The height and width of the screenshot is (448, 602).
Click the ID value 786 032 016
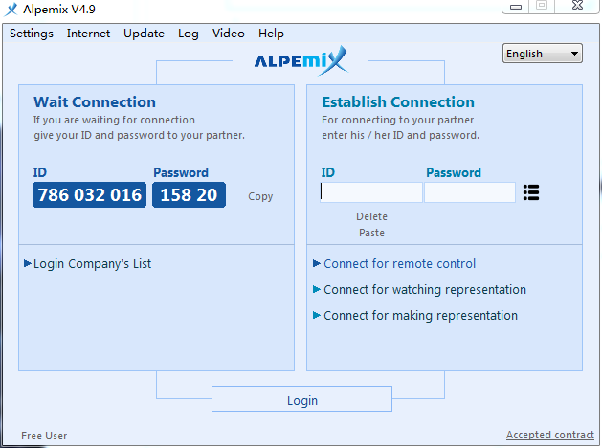pyautogui.click(x=89, y=194)
